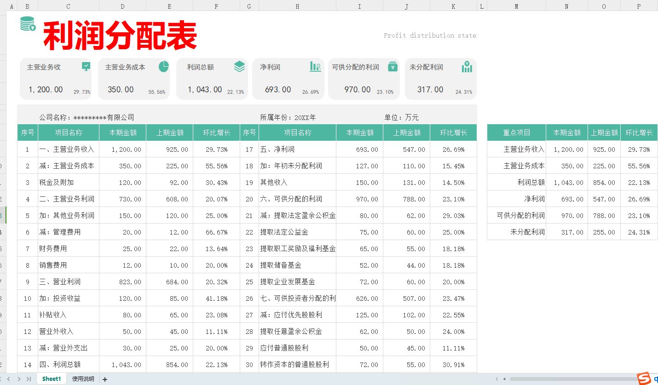Click the pie chart icon on 主营业务成本 card
Image resolution: width=658 pixels, height=385 pixels.
(164, 67)
